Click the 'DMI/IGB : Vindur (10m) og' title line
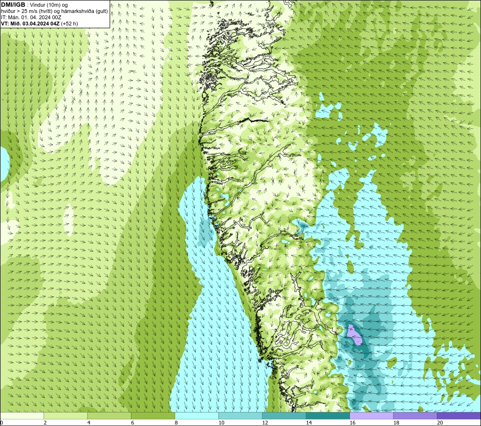Viewport: 481px width, 426px height. pos(34,5)
